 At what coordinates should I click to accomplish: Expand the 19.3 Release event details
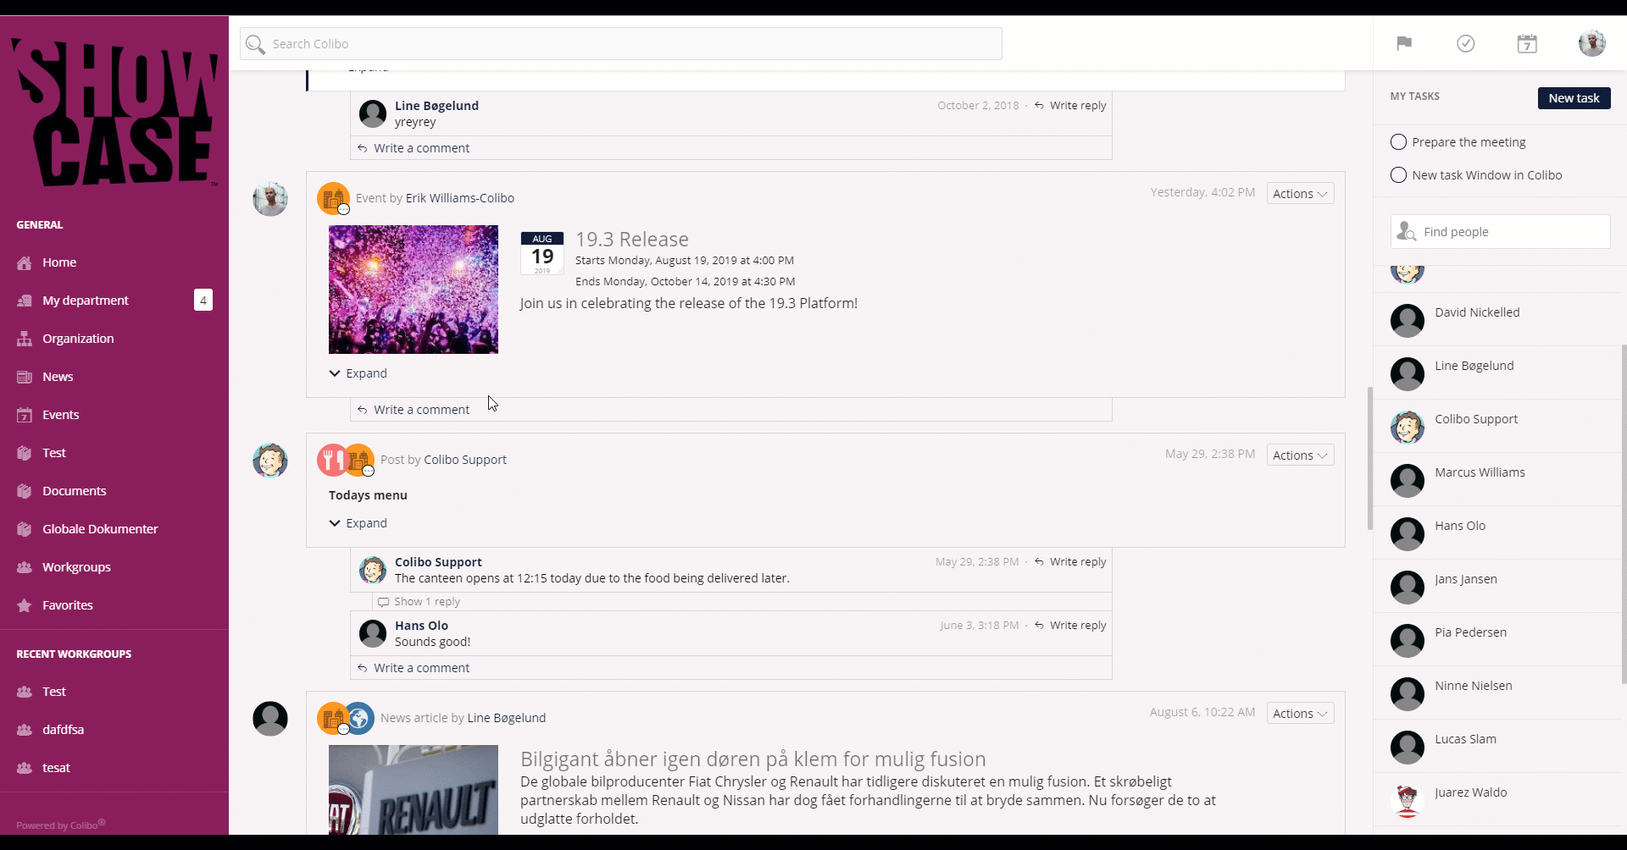point(358,373)
